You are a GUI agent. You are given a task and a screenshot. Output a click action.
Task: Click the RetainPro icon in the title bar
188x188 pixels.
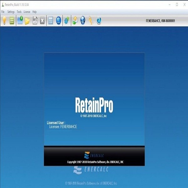(3, 5)
